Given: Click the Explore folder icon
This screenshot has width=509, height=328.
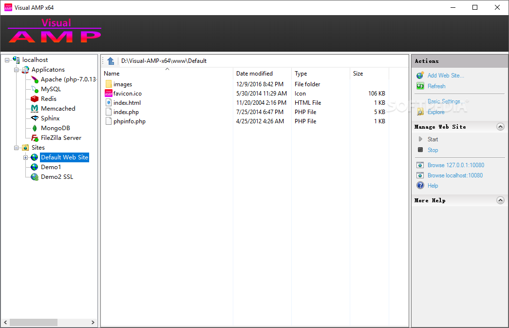Looking at the screenshot, I should pyautogui.click(x=420, y=112).
